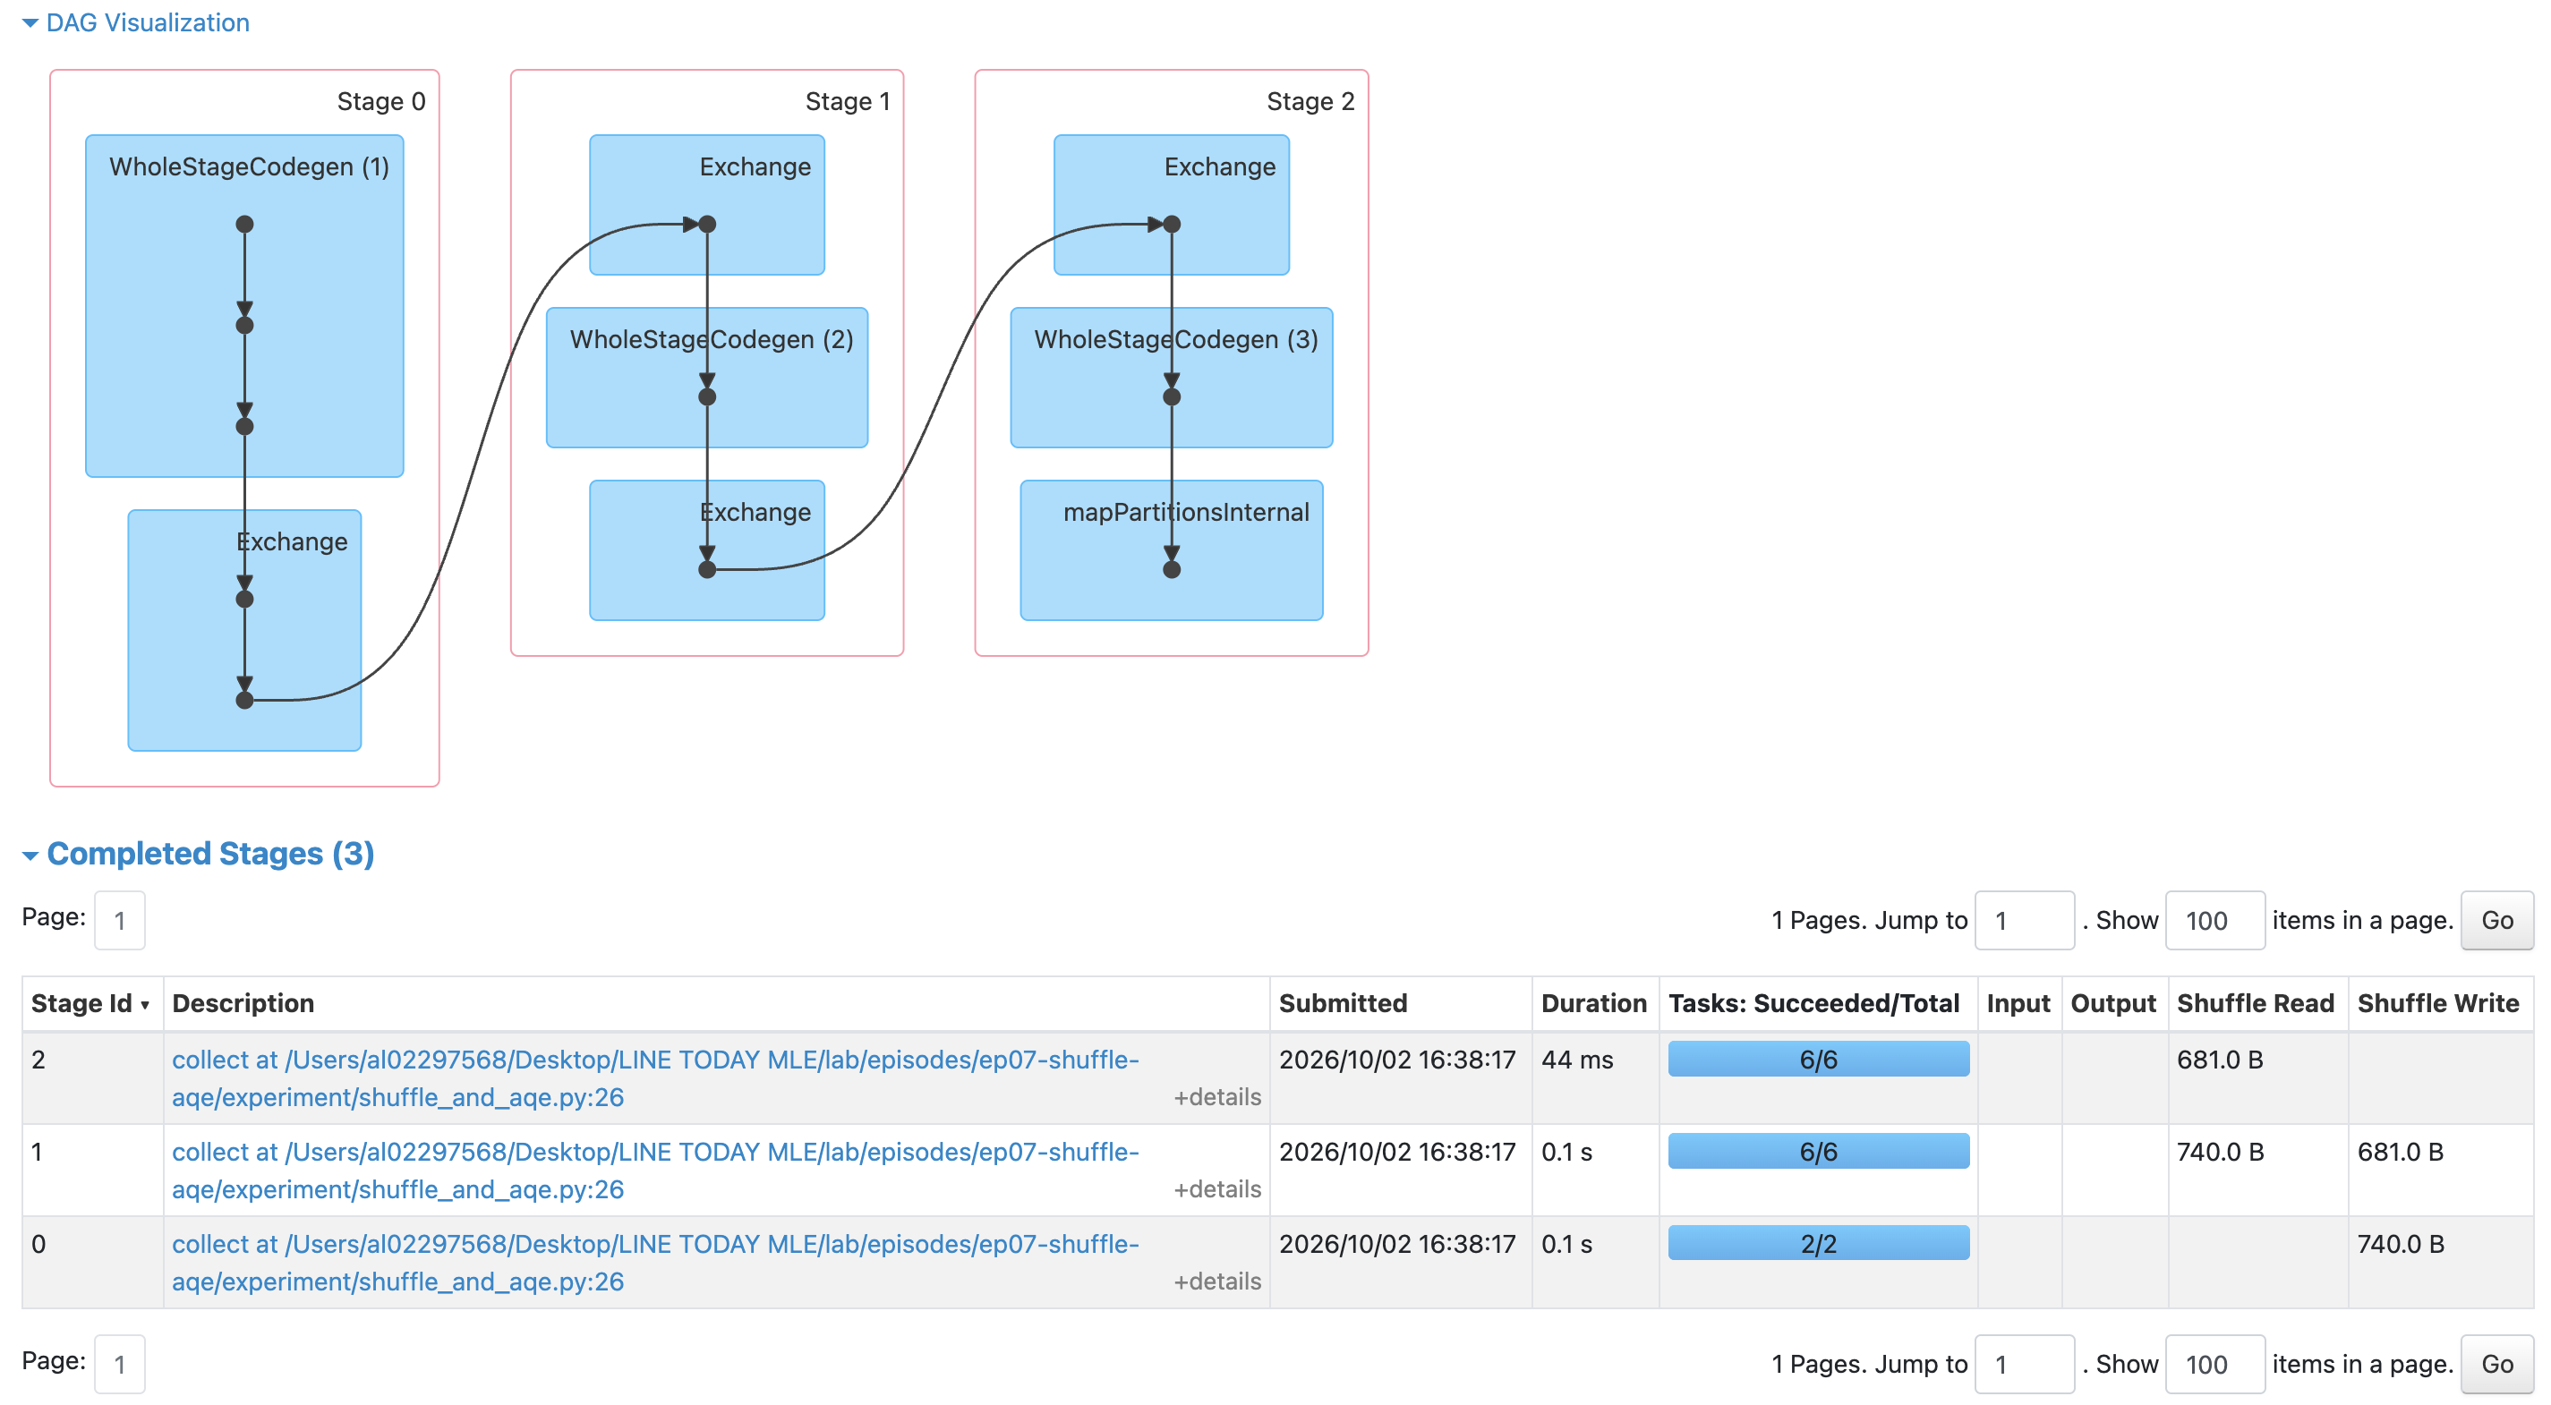Expand +details for stage 0
This screenshot has width=2551, height=1405.
click(1217, 1282)
